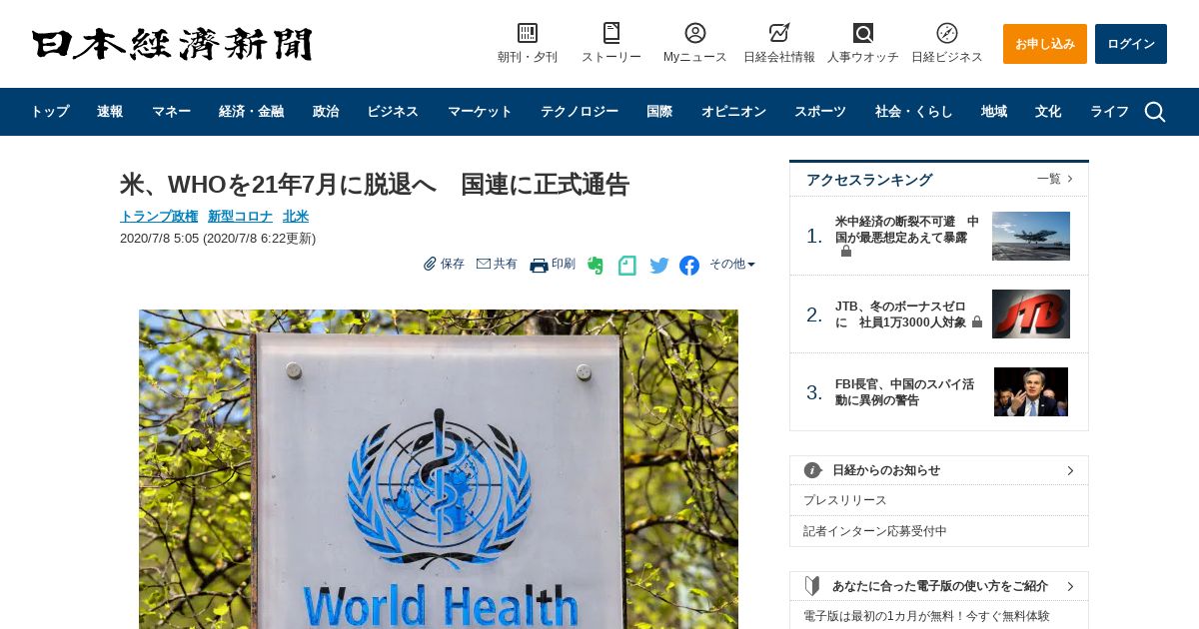Share article on Twitter
Screen dimensions: 1199x629
point(659,266)
